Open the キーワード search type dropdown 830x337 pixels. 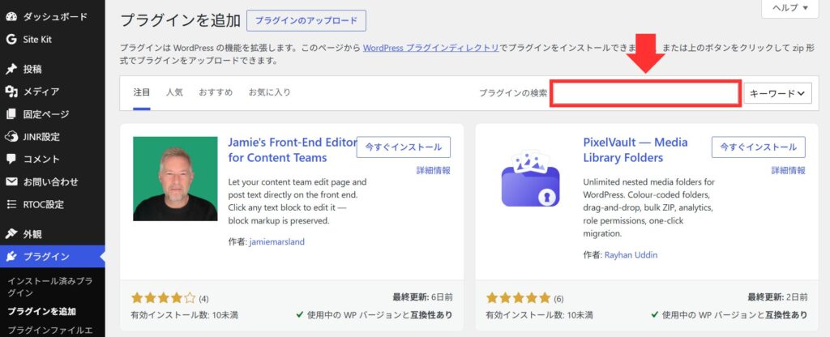click(x=777, y=93)
